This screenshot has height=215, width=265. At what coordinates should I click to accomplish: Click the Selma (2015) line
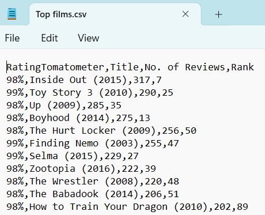tap(73, 156)
